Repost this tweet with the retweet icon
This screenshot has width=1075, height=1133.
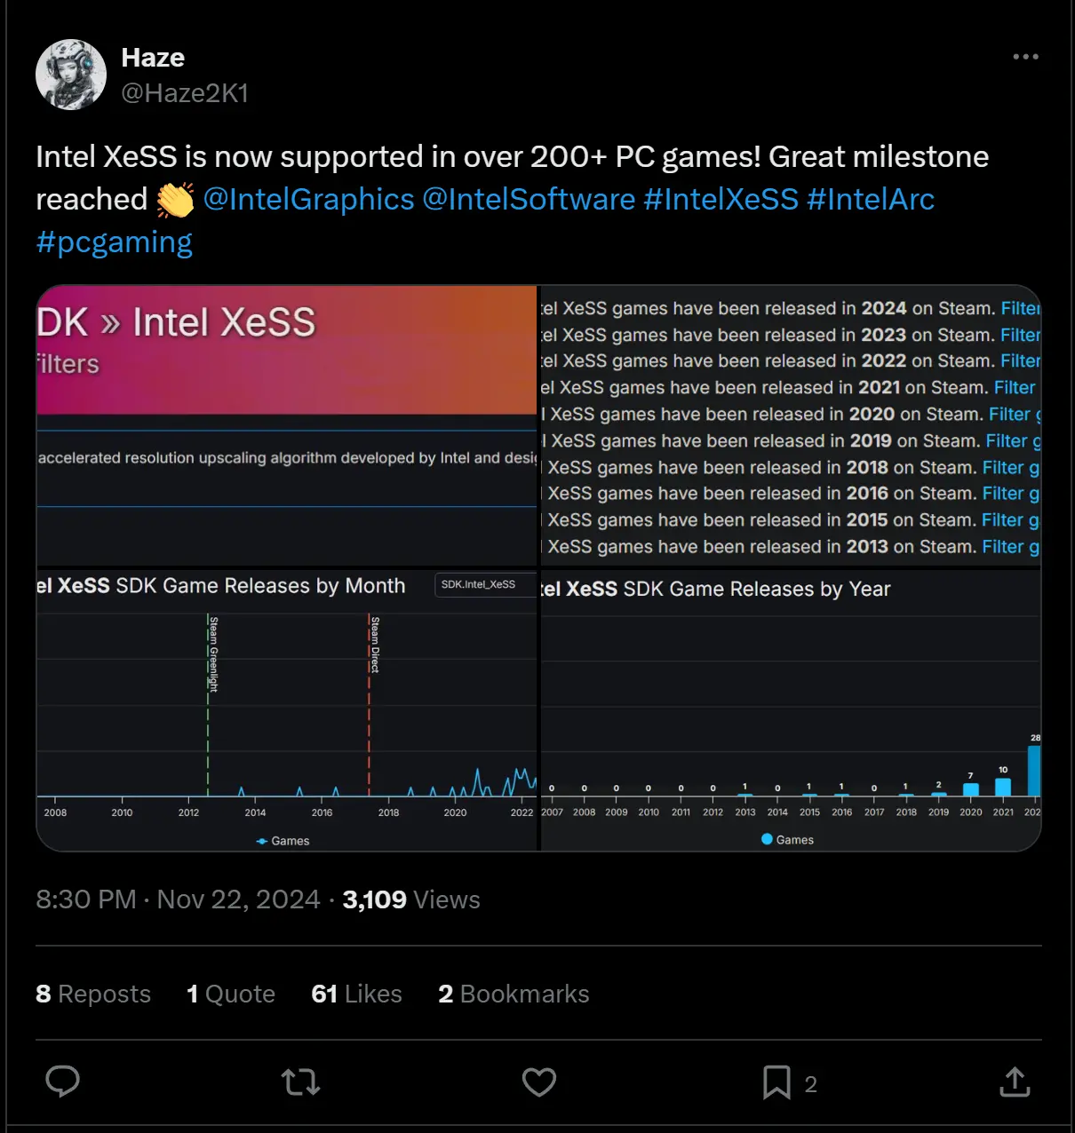click(x=300, y=1081)
